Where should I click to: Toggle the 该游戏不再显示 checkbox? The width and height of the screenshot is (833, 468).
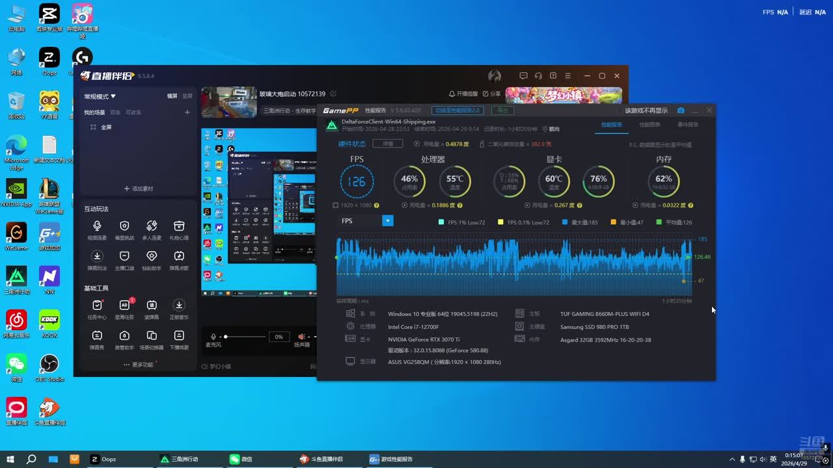(x=646, y=110)
